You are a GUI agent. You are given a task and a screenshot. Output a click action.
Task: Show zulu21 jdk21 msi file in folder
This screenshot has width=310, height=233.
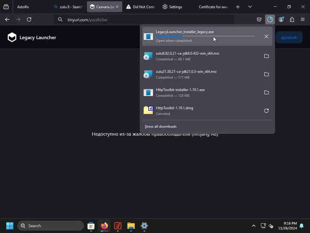tap(266, 74)
